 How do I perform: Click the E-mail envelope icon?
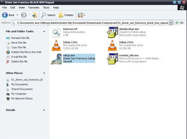click(x=8, y=57)
